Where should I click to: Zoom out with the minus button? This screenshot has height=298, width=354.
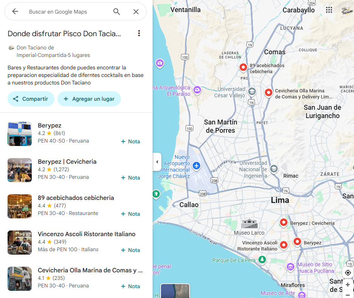(348, 294)
